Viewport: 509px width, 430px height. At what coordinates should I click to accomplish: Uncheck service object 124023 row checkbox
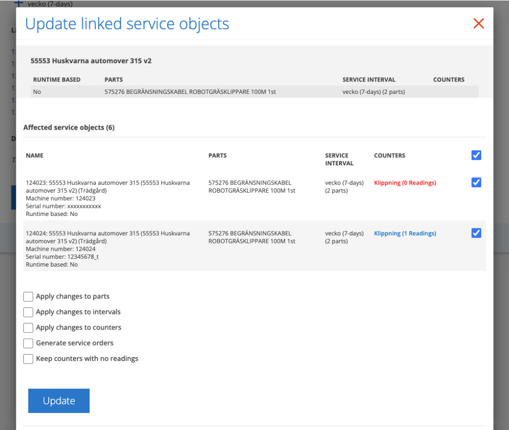click(x=476, y=183)
